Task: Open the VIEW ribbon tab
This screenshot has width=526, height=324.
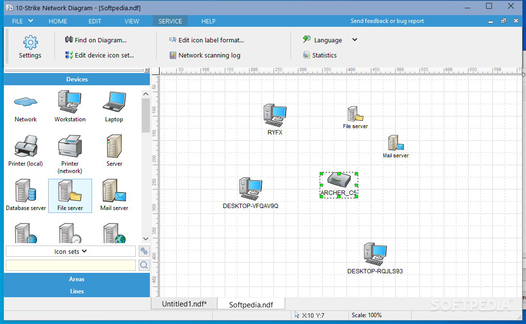Action: coord(131,21)
